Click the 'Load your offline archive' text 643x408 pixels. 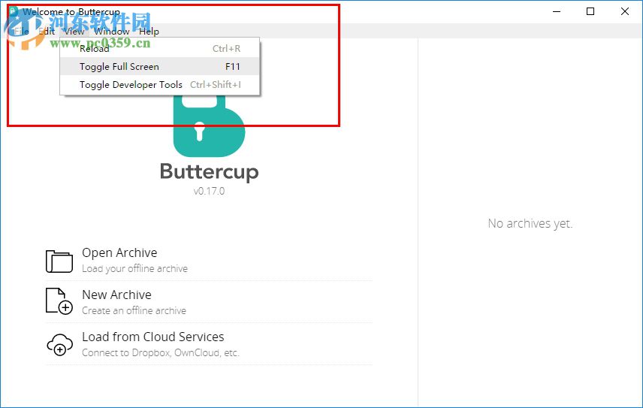coord(135,268)
